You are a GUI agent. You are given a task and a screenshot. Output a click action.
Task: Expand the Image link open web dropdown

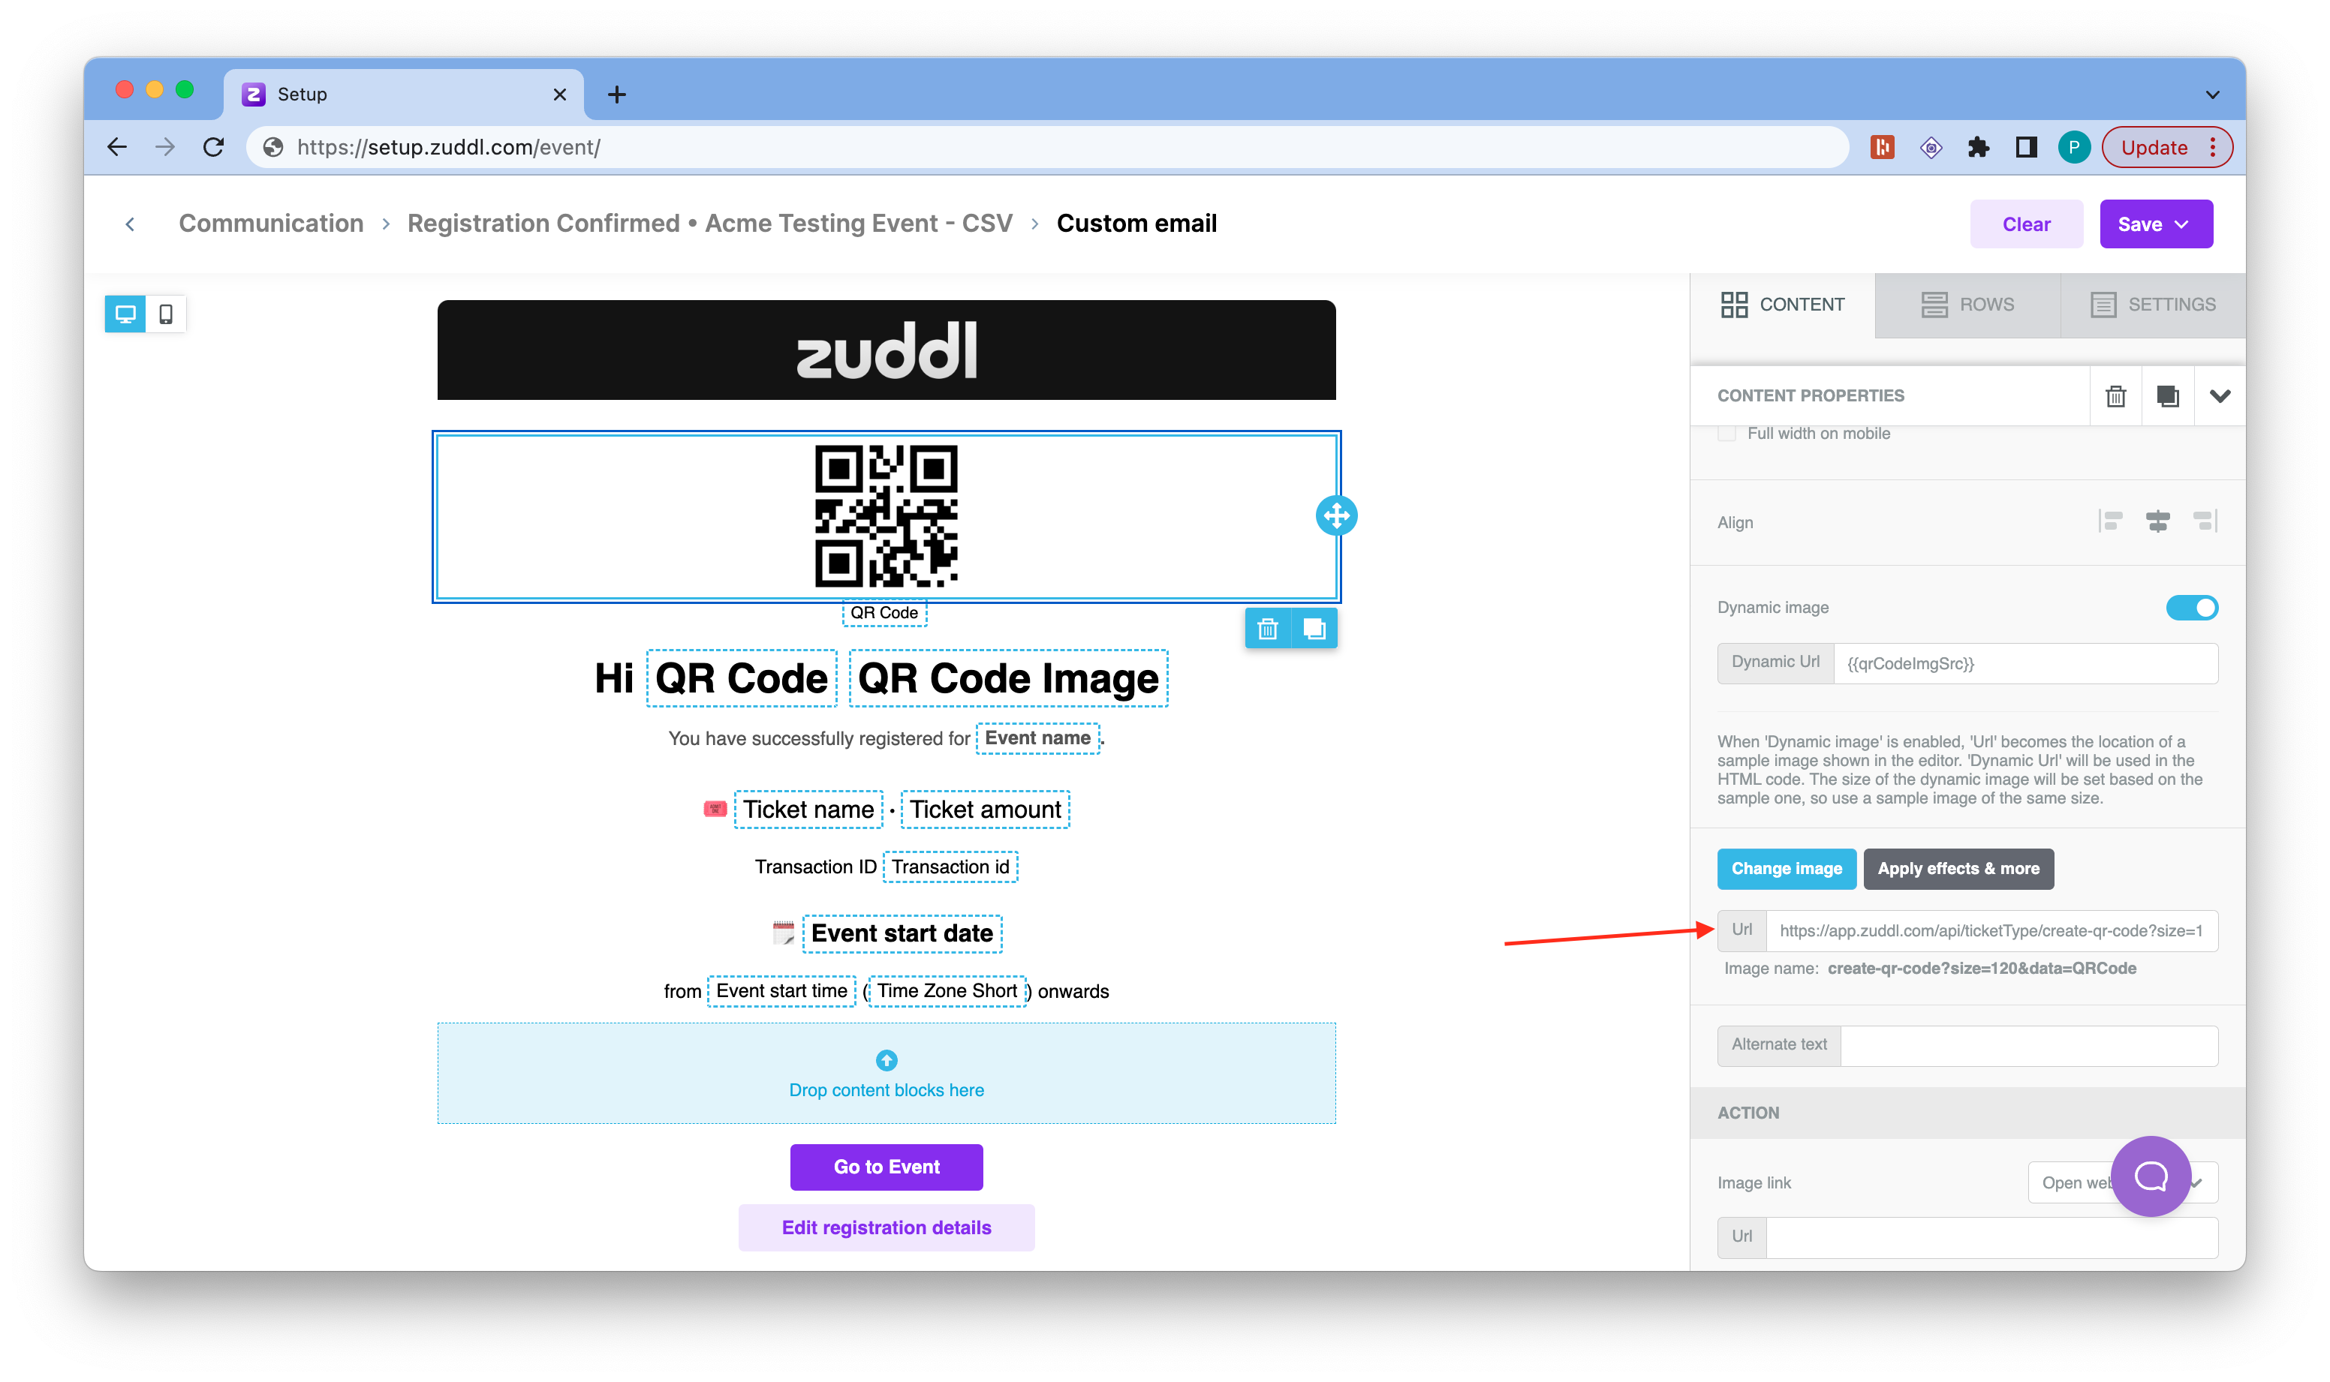pyautogui.click(x=2203, y=1181)
